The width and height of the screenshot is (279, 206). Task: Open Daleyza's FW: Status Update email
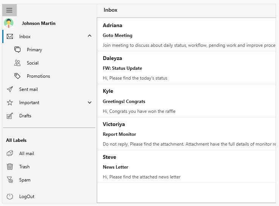coord(187,68)
